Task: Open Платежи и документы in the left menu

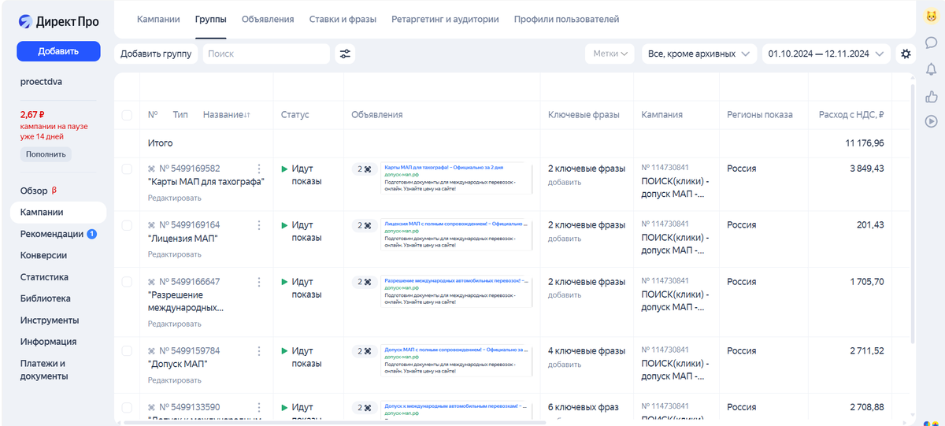Action: (44, 370)
